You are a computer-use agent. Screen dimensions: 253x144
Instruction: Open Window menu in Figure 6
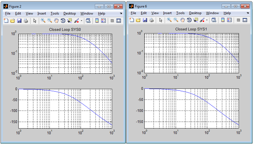coord(212,13)
